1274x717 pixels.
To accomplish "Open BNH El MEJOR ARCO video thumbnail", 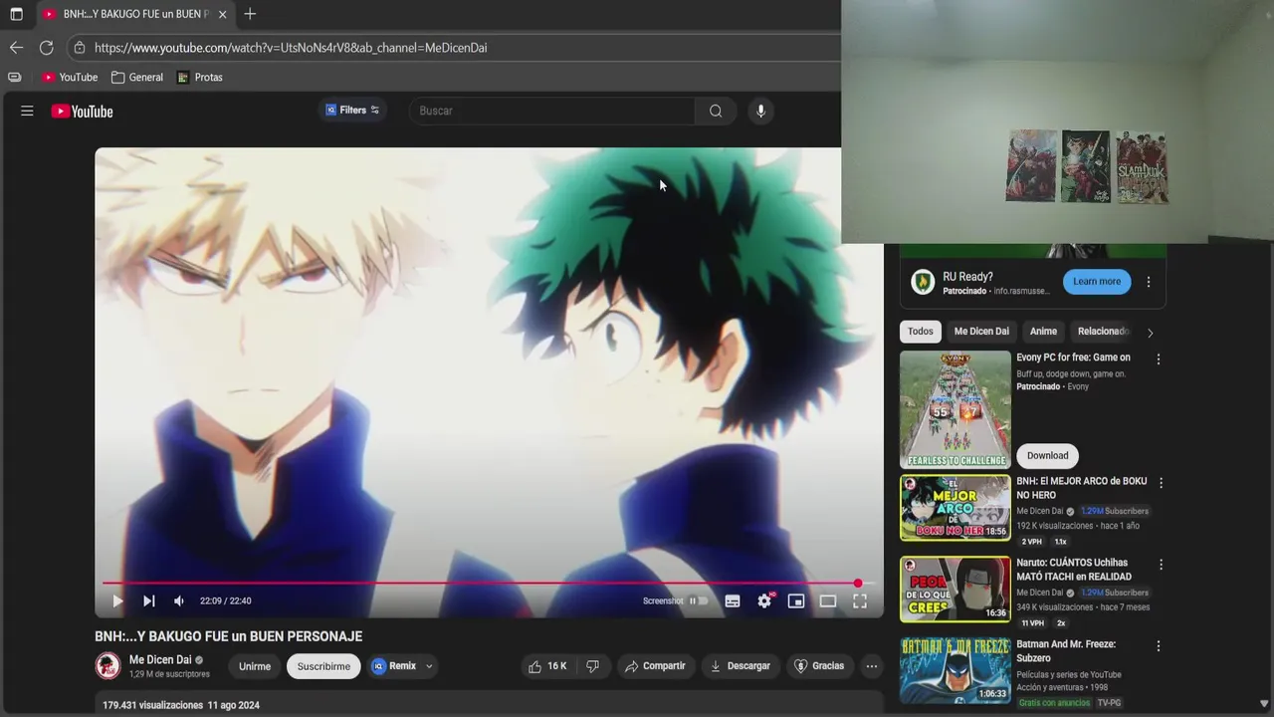I will (x=955, y=508).
